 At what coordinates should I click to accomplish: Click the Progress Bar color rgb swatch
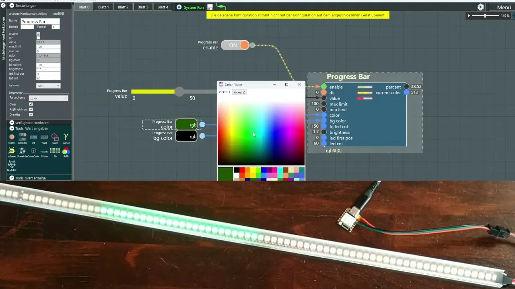186,125
